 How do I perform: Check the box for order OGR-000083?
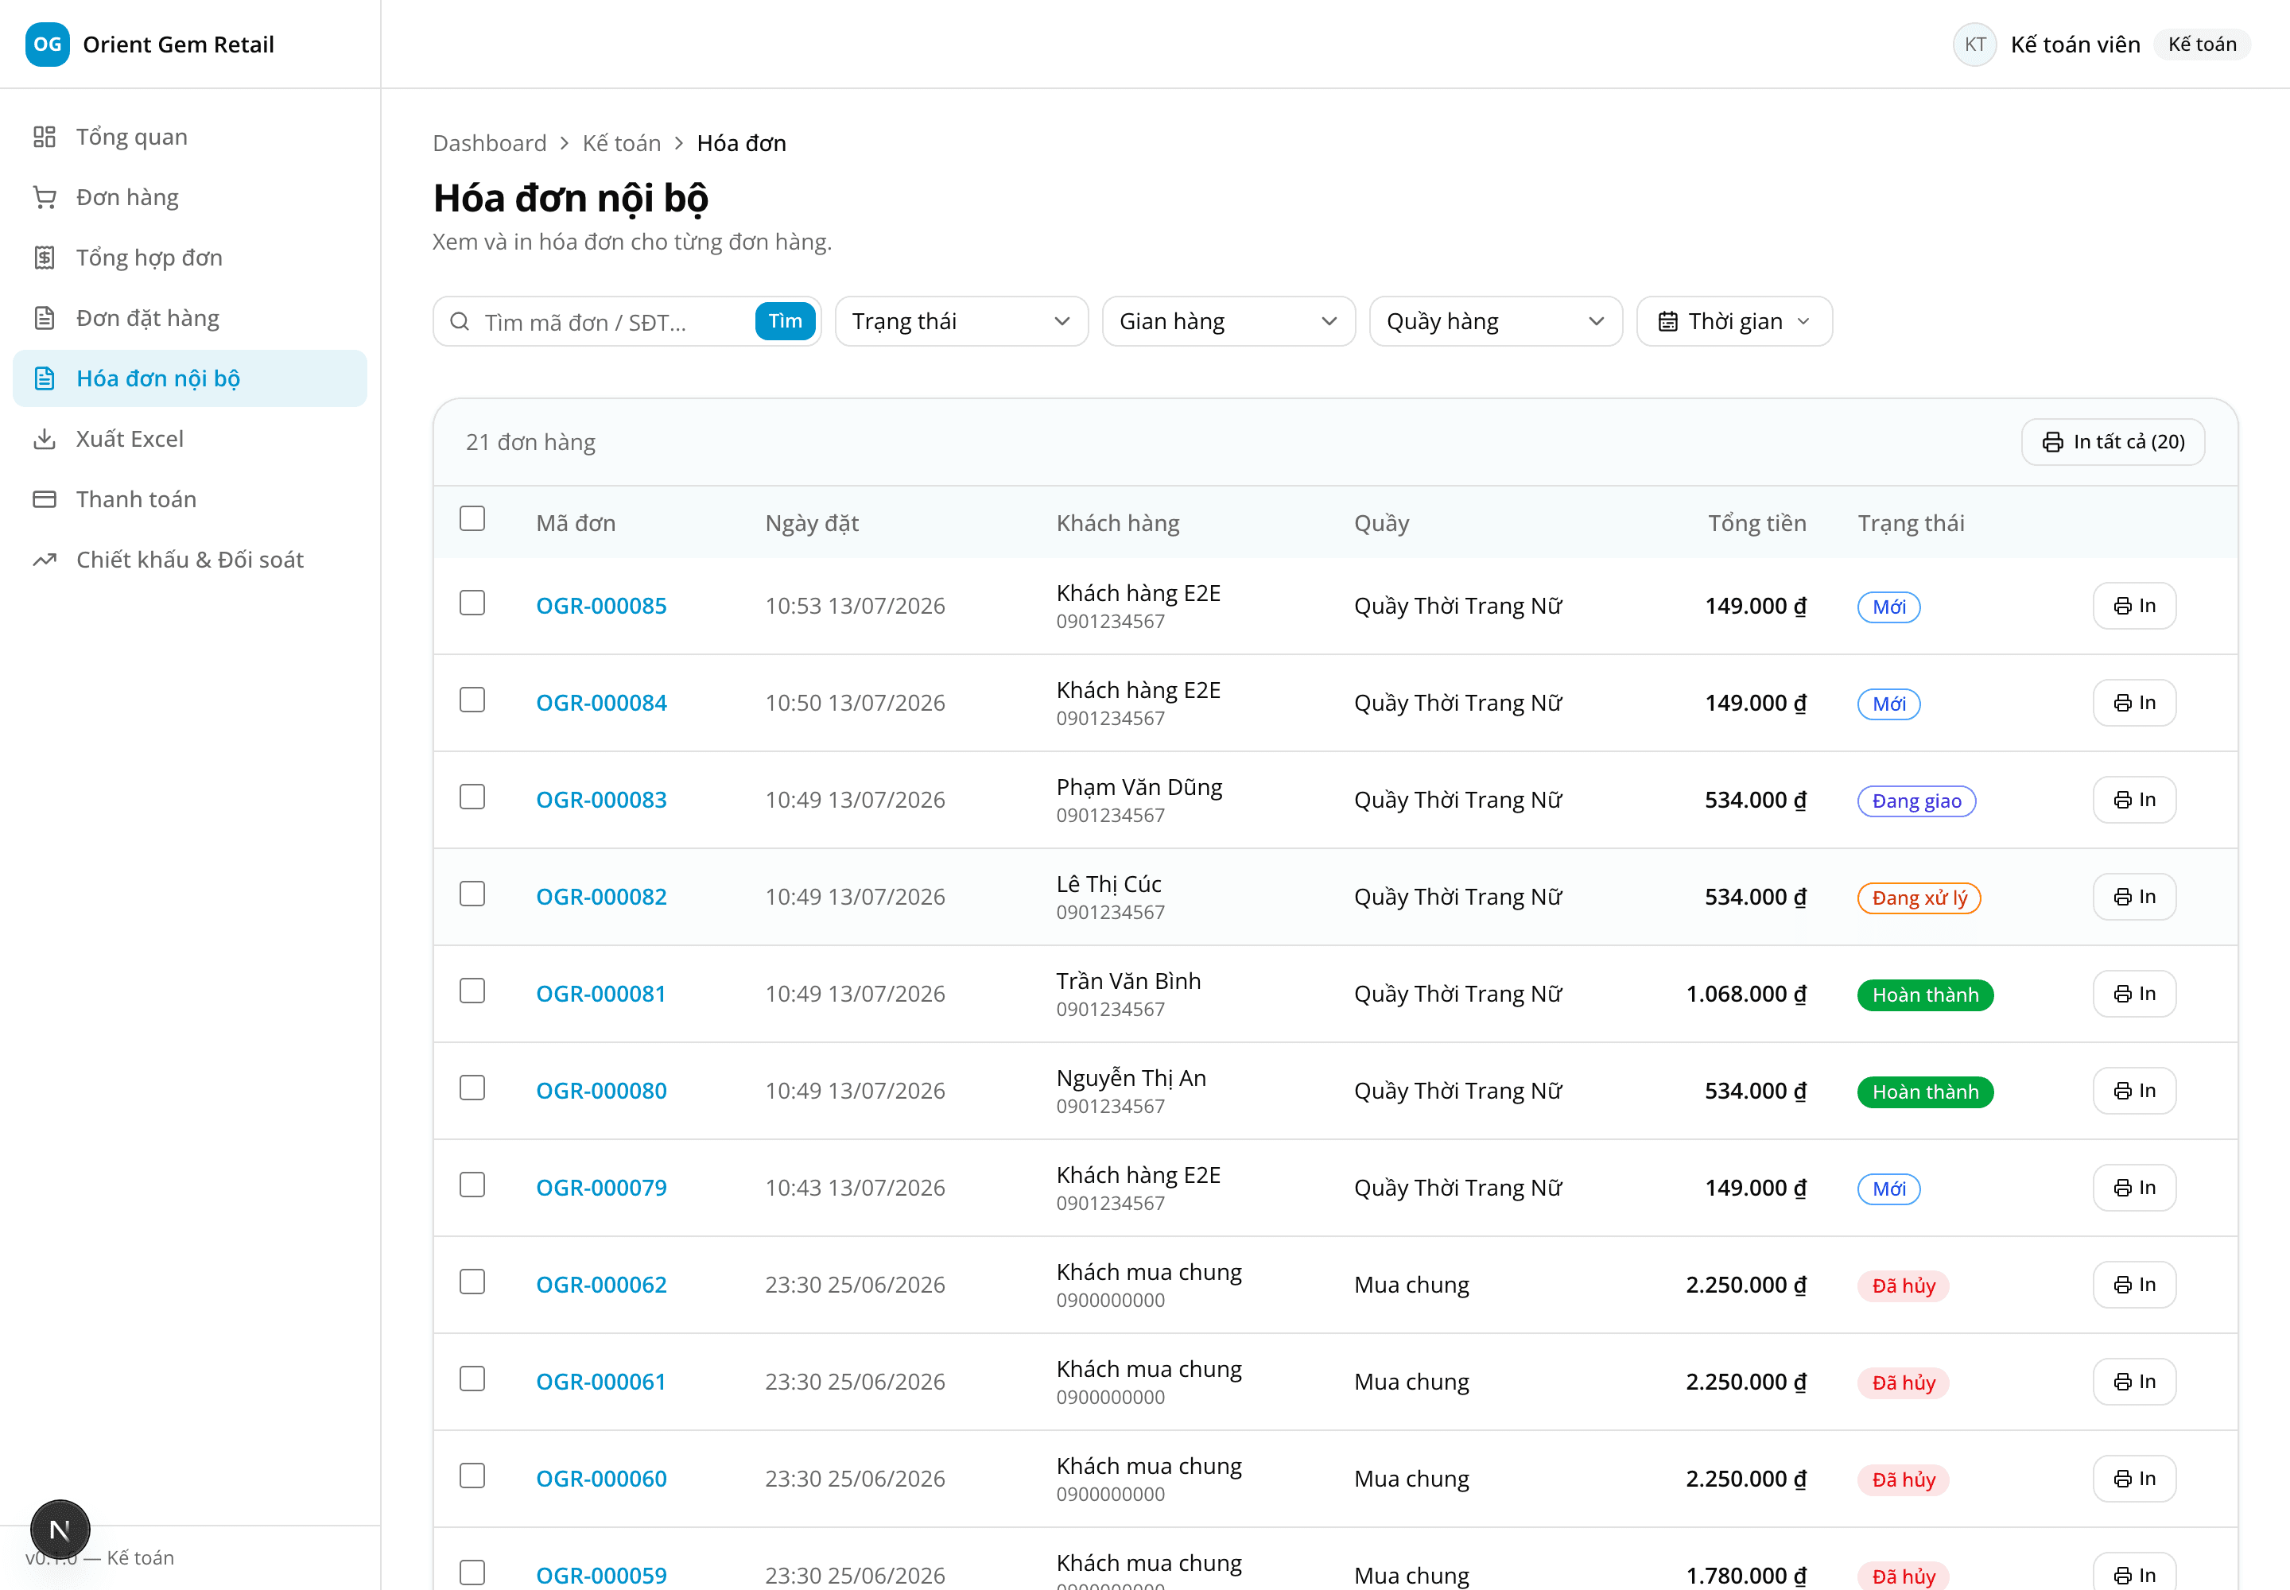pos(472,797)
